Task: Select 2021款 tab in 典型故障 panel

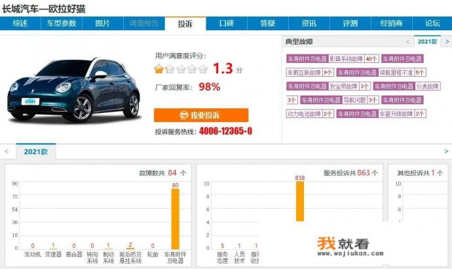Action: (x=426, y=41)
